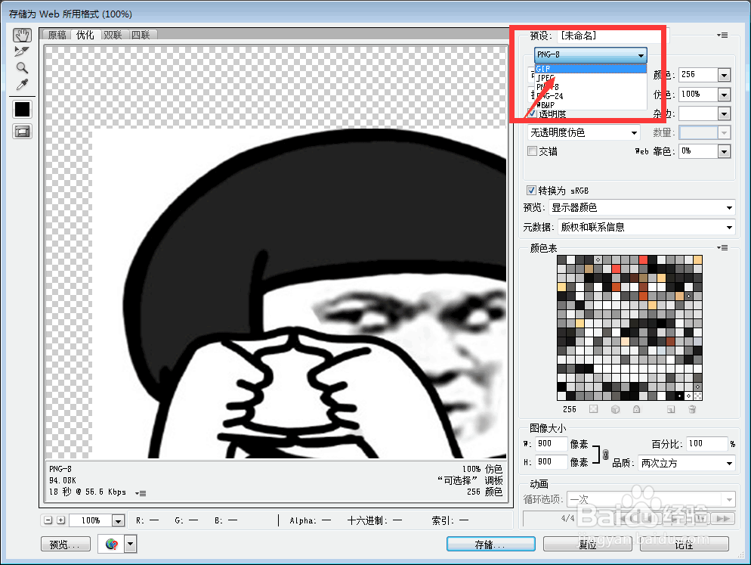Open the Web 靠色 dropdown arrow

[724, 151]
